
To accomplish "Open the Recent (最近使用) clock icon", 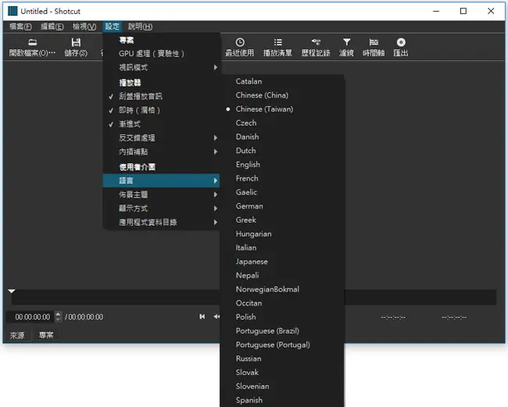I will (x=240, y=42).
